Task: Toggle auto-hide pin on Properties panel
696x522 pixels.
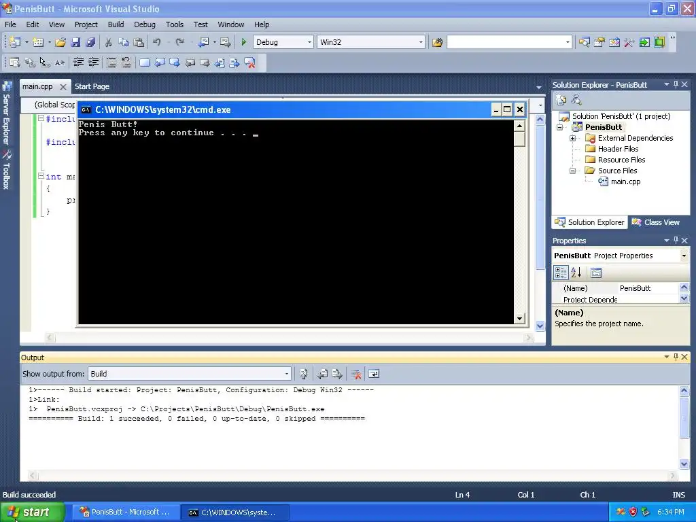Action: pyautogui.click(x=676, y=240)
